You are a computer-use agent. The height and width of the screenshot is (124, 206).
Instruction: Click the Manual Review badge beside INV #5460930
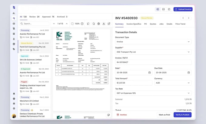147,18
